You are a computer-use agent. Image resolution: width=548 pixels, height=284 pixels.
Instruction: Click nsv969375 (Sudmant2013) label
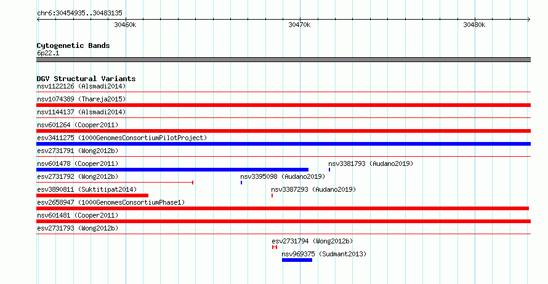pos(324,254)
